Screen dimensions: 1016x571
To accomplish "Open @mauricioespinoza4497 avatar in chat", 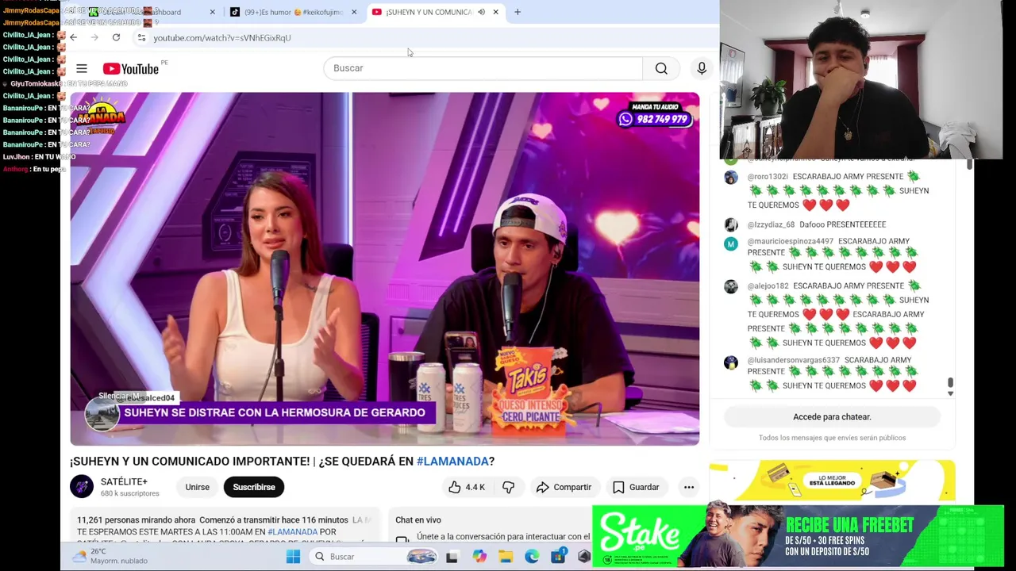I will tap(731, 243).
